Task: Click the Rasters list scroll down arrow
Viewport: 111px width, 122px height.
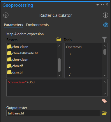Action: [x=59, y=75]
